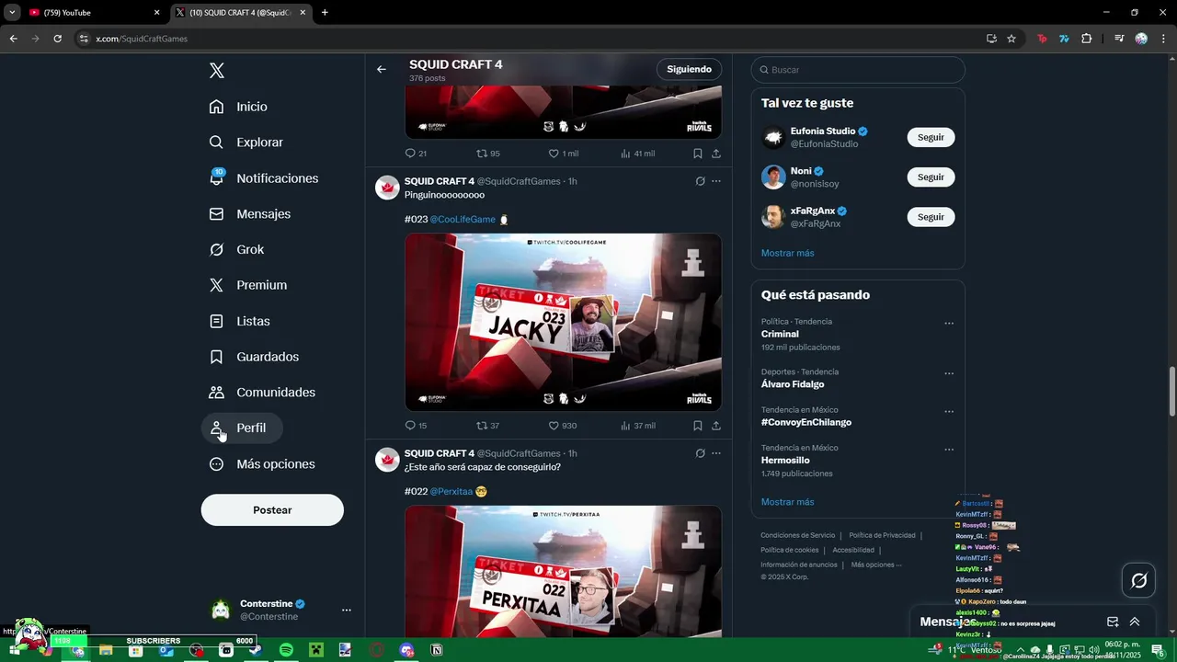Open more options for Criminal trend
The width and height of the screenshot is (1177, 662).
click(949, 324)
